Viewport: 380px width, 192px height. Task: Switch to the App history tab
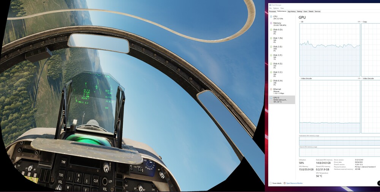pyautogui.click(x=291, y=11)
